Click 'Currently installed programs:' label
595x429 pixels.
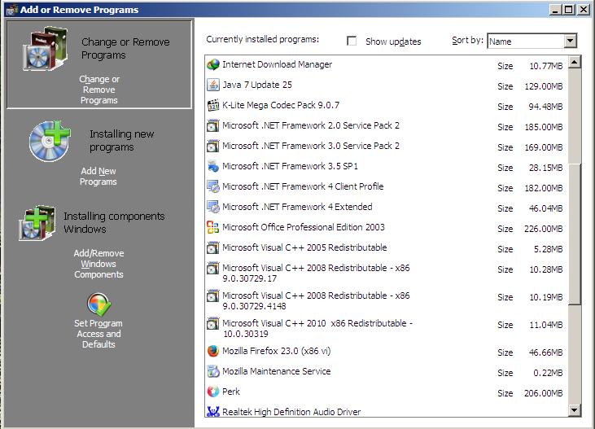tap(263, 40)
